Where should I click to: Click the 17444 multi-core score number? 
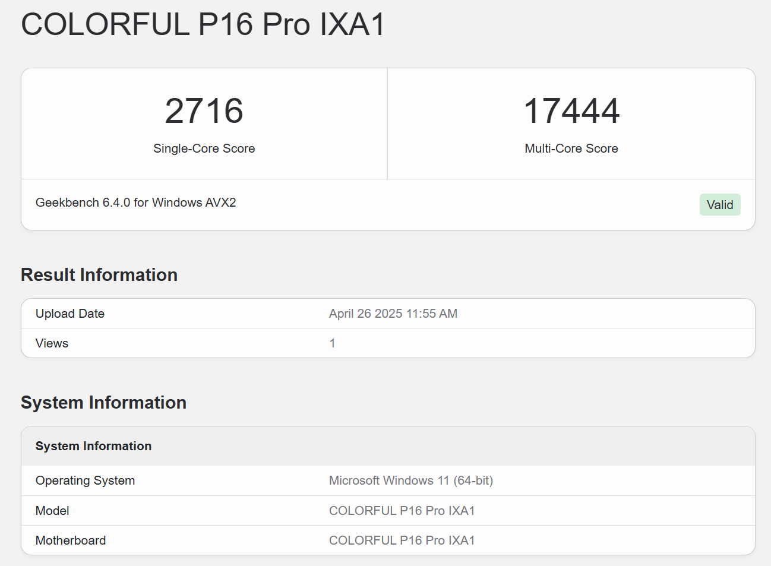pyautogui.click(x=571, y=111)
